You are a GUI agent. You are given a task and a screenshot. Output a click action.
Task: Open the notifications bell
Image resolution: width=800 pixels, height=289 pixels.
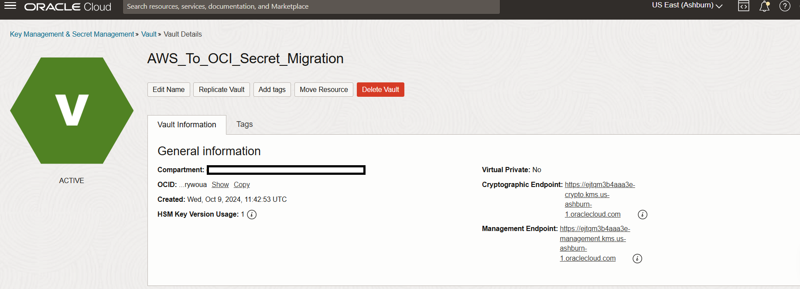765,6
